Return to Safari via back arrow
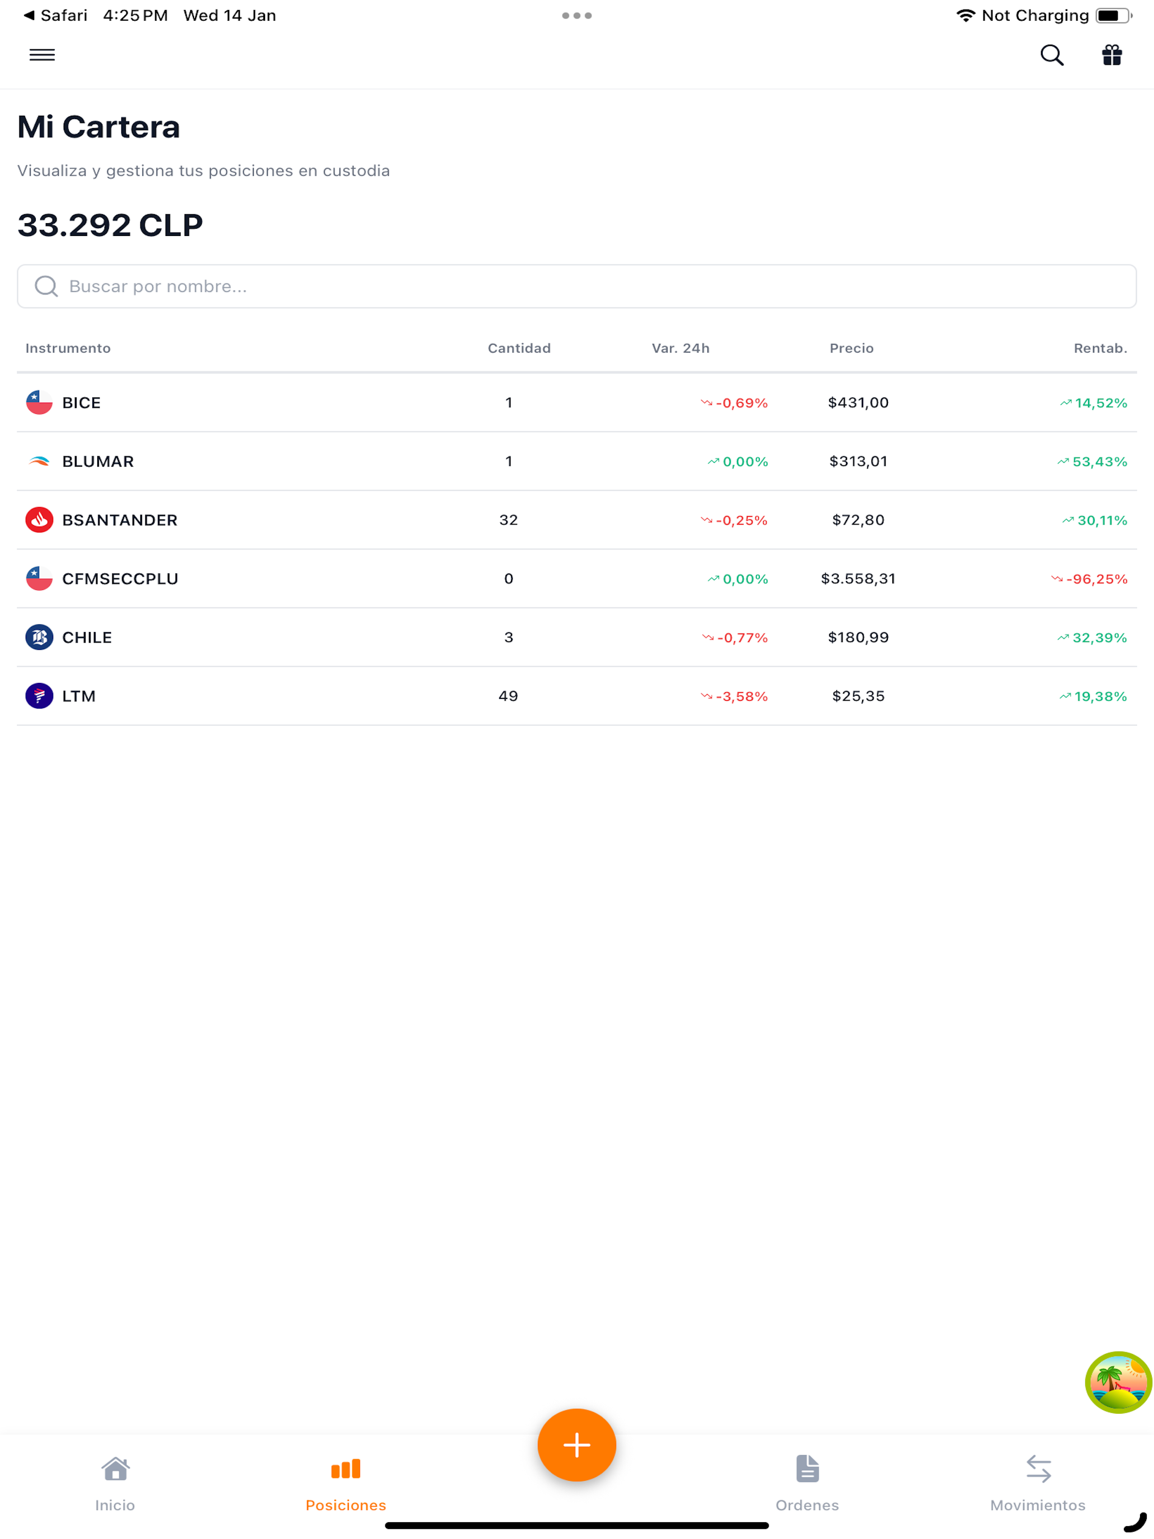Image resolution: width=1154 pixels, height=1539 pixels. point(55,15)
